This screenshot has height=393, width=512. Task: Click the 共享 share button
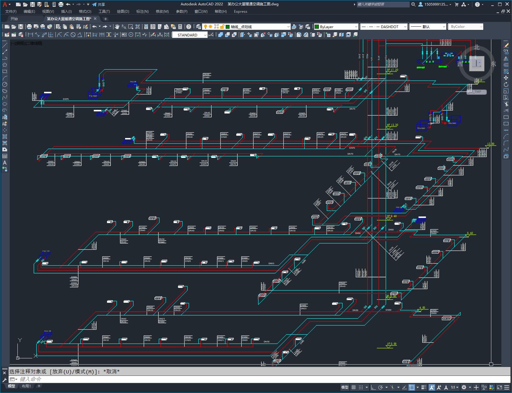[x=98, y=4]
